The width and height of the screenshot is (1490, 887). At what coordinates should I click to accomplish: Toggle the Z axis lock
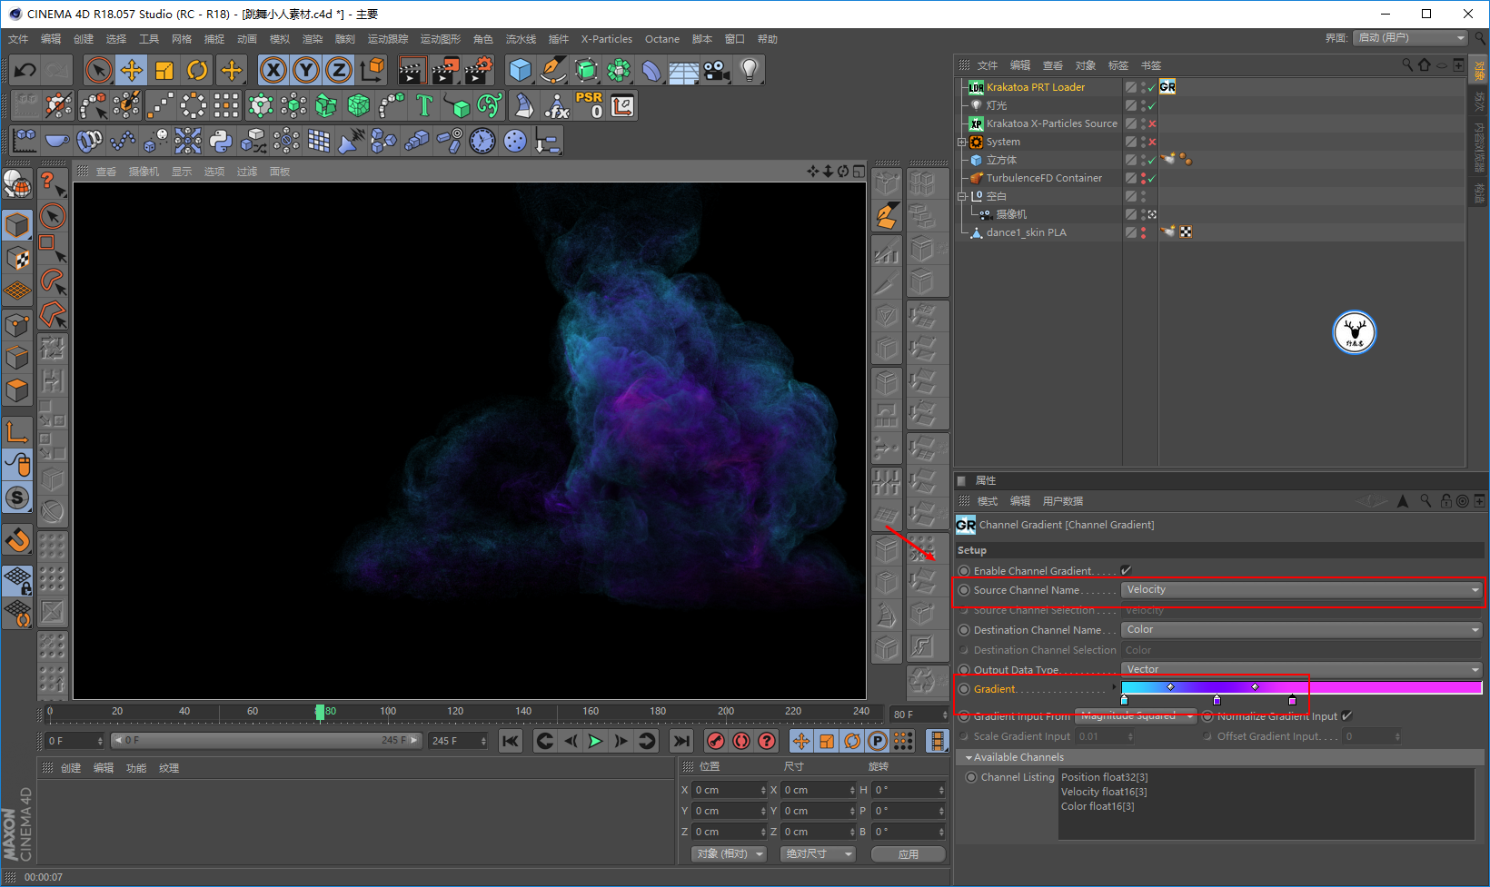click(x=339, y=70)
